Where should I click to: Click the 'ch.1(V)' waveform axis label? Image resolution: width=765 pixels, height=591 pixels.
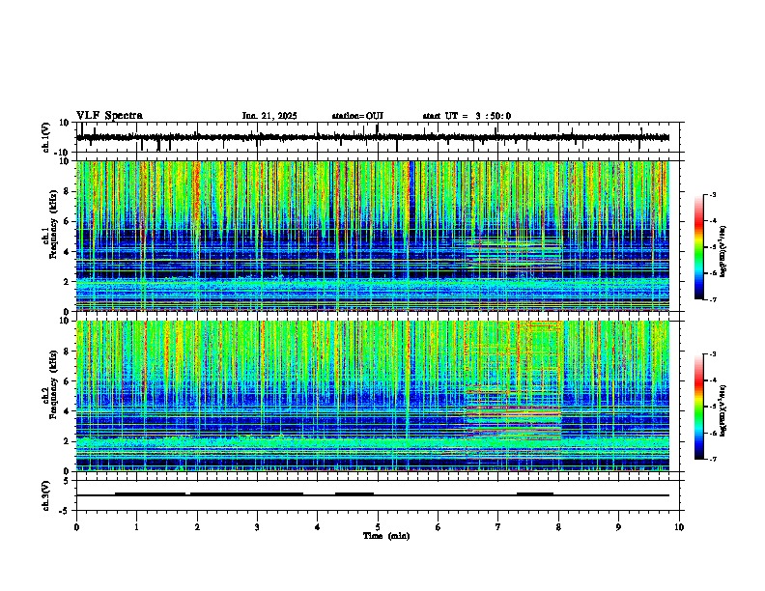[x=46, y=137]
